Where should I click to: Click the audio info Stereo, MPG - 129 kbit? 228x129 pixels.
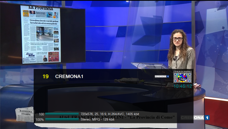[97, 120]
